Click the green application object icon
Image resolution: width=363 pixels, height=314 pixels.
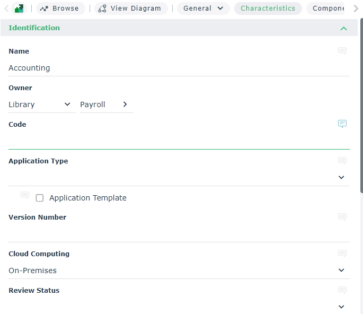click(19, 8)
